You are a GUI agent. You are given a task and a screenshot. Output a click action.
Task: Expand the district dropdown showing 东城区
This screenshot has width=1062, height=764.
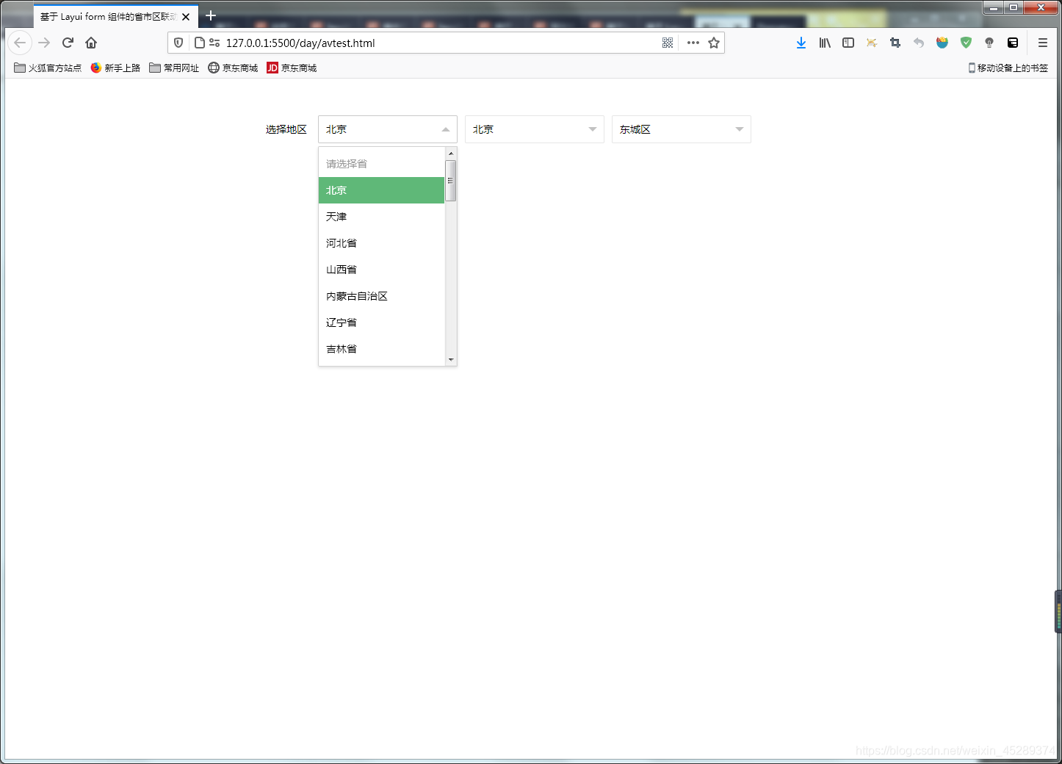coord(680,129)
